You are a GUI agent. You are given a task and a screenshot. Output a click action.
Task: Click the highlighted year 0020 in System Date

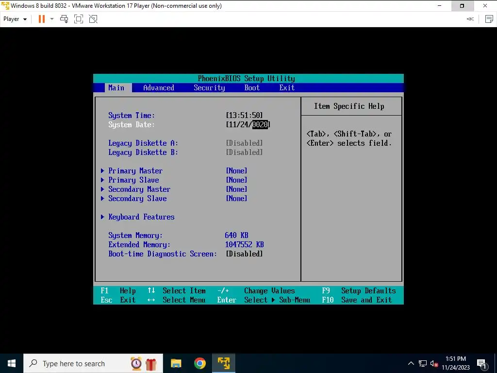point(260,125)
